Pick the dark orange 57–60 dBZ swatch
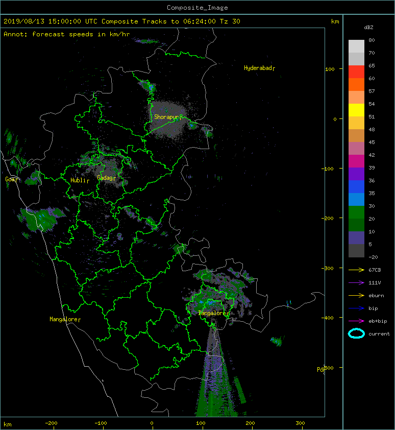The height and width of the screenshot is (430, 395). 356,84
